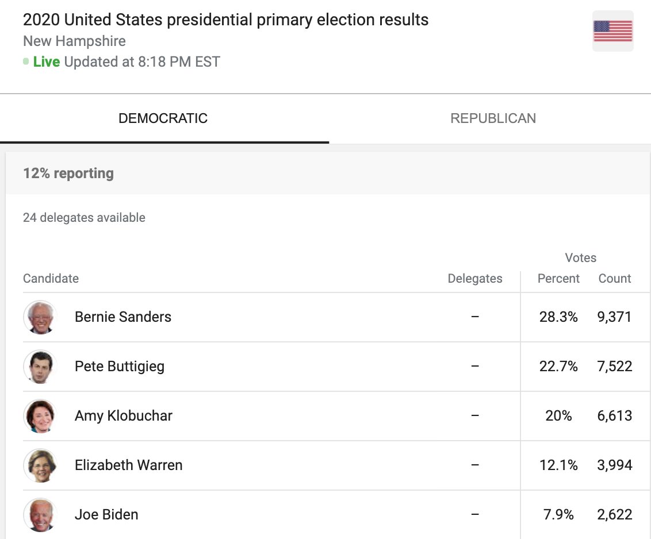
Task: Click the 12% reporting banner
Action: coord(68,174)
